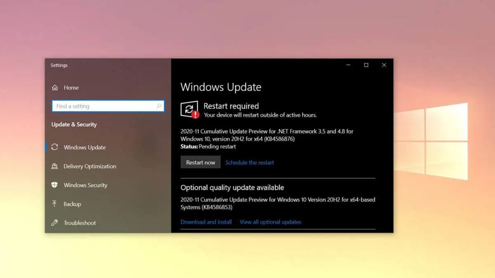
Task: Click the Settings window title text
Action: [59, 65]
